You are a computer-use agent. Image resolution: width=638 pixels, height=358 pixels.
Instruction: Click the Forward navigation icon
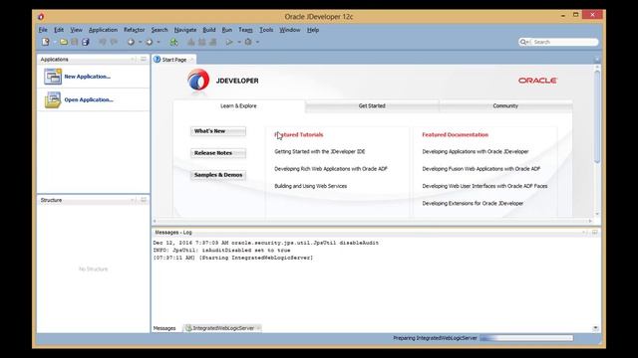150,42
